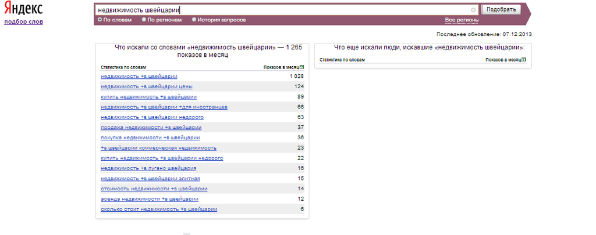
Task: Select the По регионам radio button
Action: 144,20
